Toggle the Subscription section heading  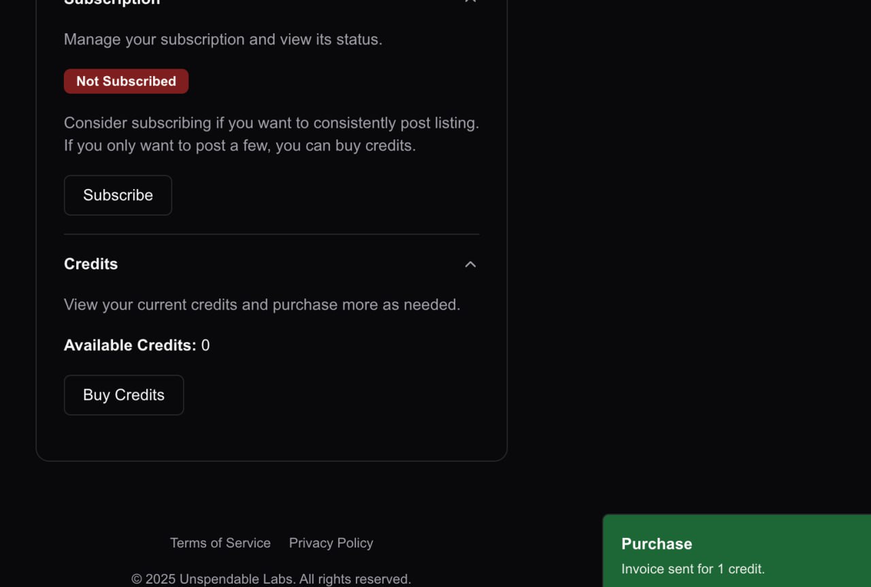(x=112, y=2)
